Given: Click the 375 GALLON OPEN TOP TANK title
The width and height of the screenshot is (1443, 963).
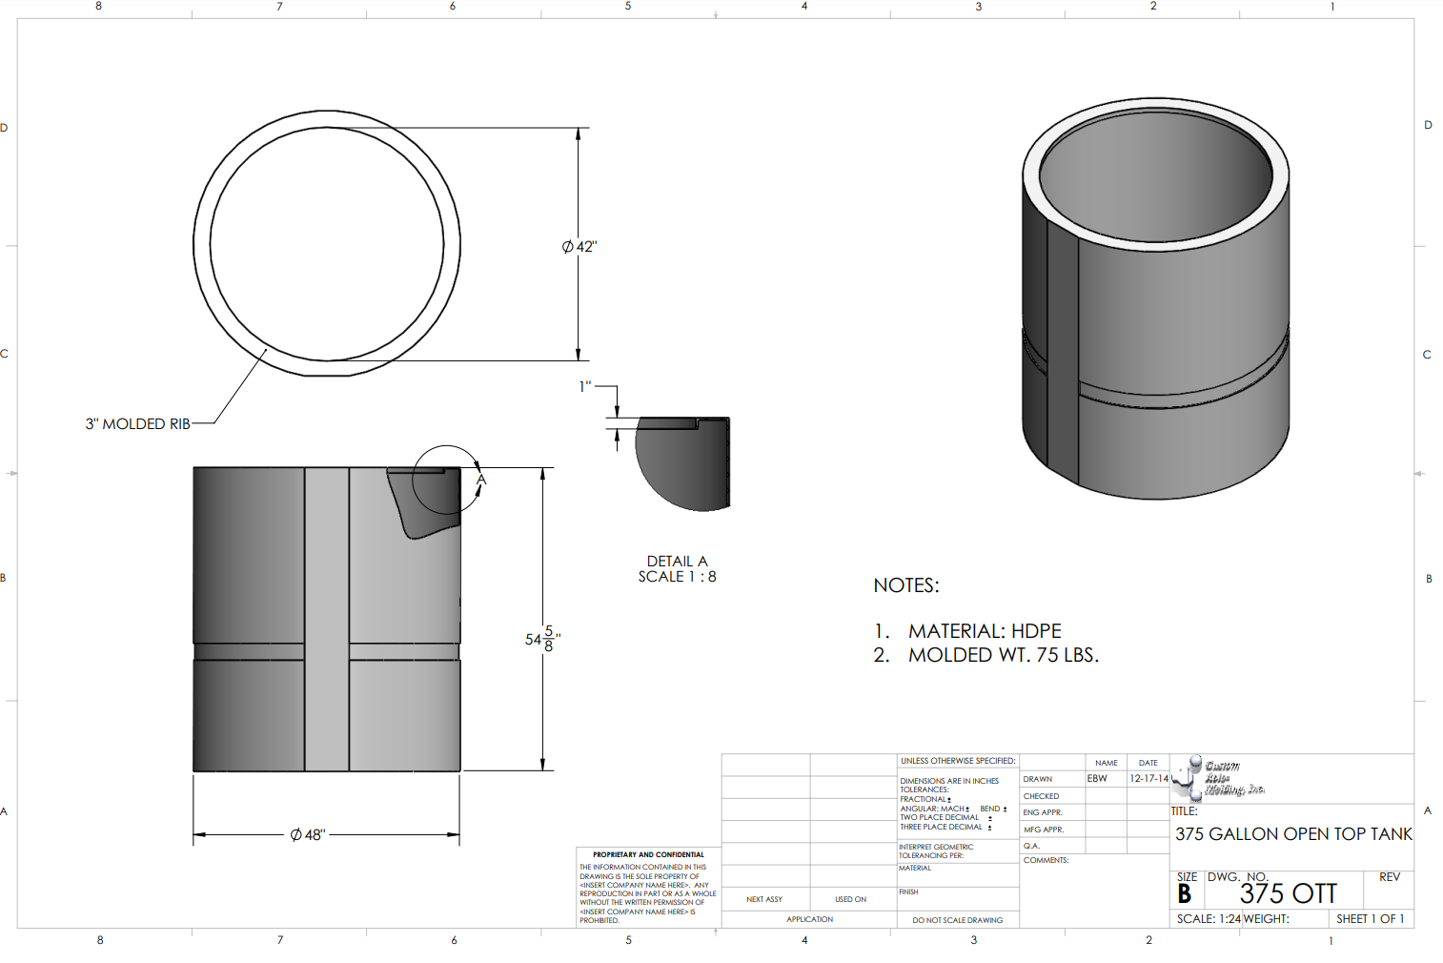Looking at the screenshot, I should (1292, 834).
